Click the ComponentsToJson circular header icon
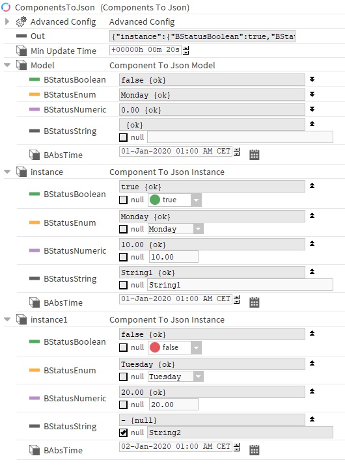 (x=6, y=7)
